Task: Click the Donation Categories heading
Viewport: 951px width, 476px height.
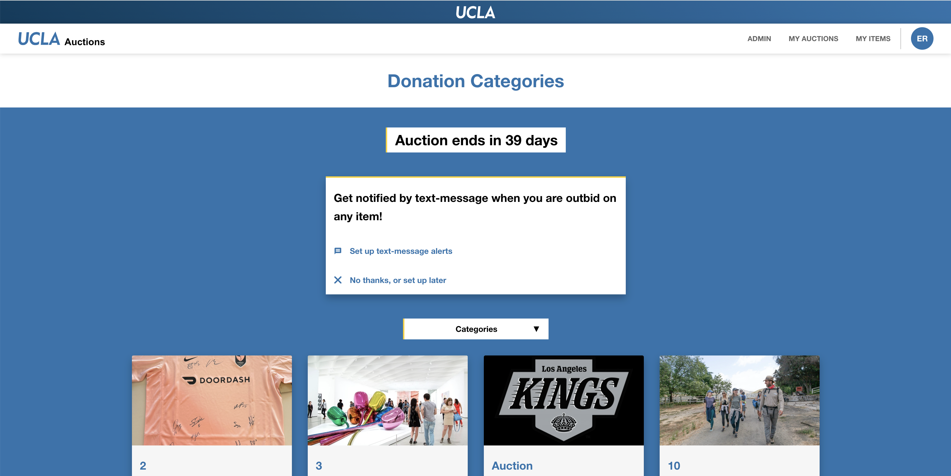Action: click(x=475, y=81)
